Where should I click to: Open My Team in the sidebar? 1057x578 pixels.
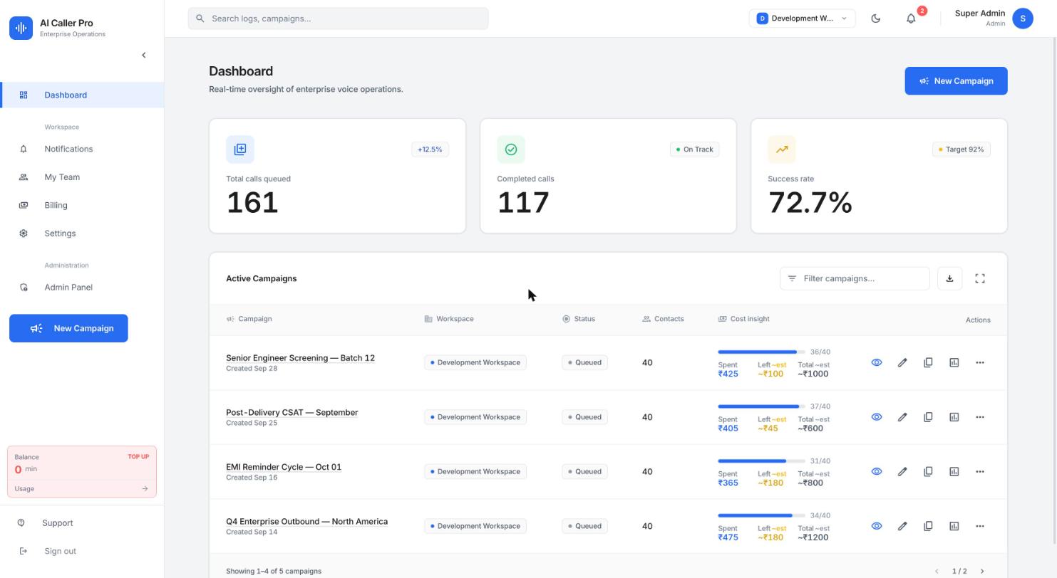click(82, 177)
